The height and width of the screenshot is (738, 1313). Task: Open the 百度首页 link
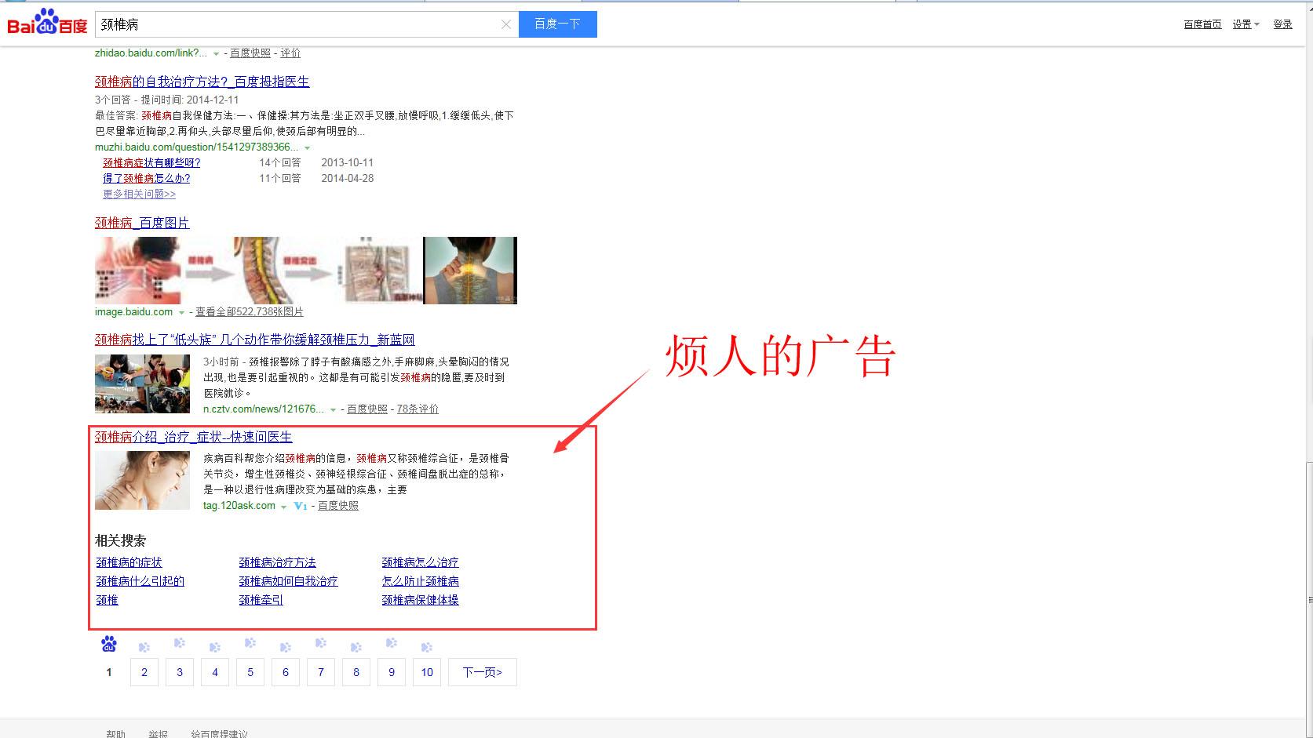(1202, 24)
